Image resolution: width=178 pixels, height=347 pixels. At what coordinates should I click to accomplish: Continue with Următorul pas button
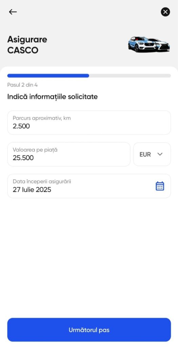[x=89, y=330]
